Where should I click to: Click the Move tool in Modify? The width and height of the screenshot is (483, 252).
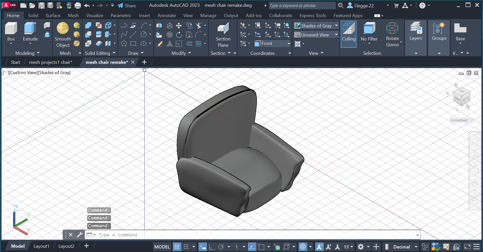tap(179, 25)
